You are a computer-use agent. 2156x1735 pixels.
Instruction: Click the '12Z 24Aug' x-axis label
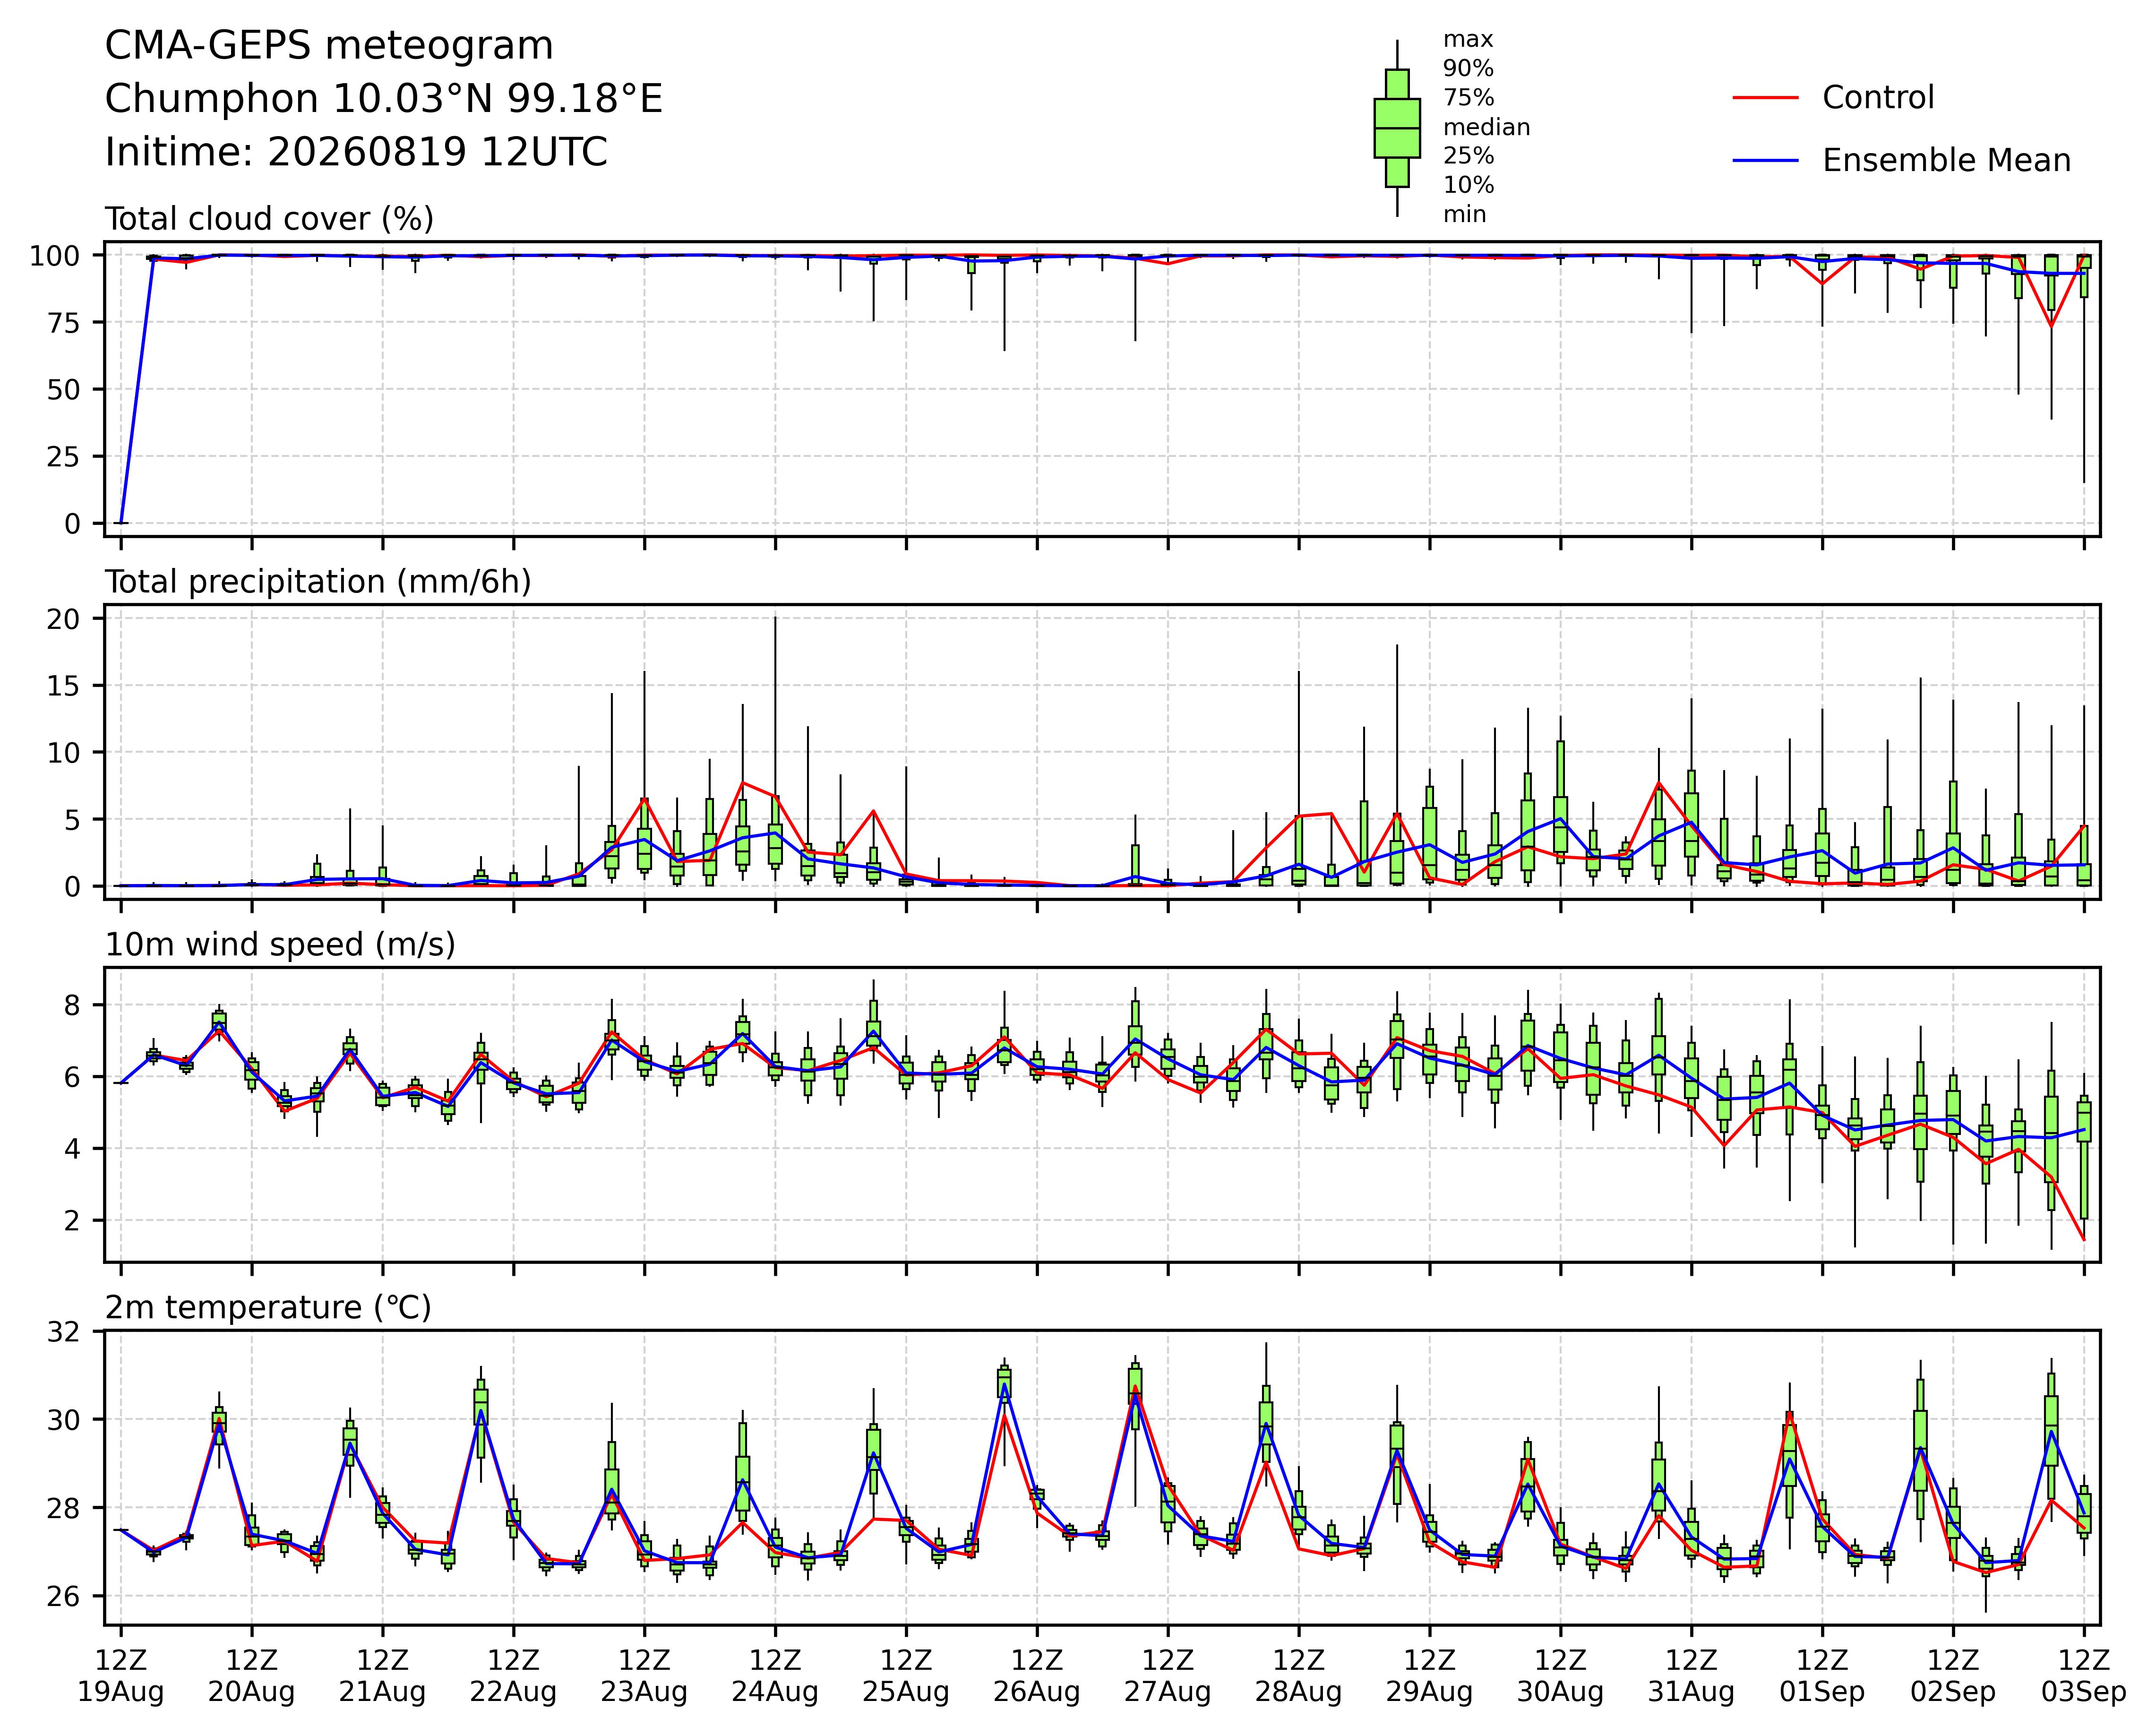775,1675
